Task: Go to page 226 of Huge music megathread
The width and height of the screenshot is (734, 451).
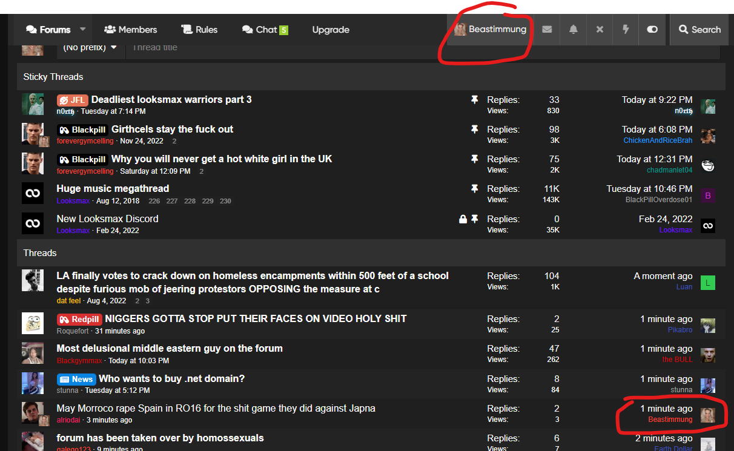Action: (154, 201)
